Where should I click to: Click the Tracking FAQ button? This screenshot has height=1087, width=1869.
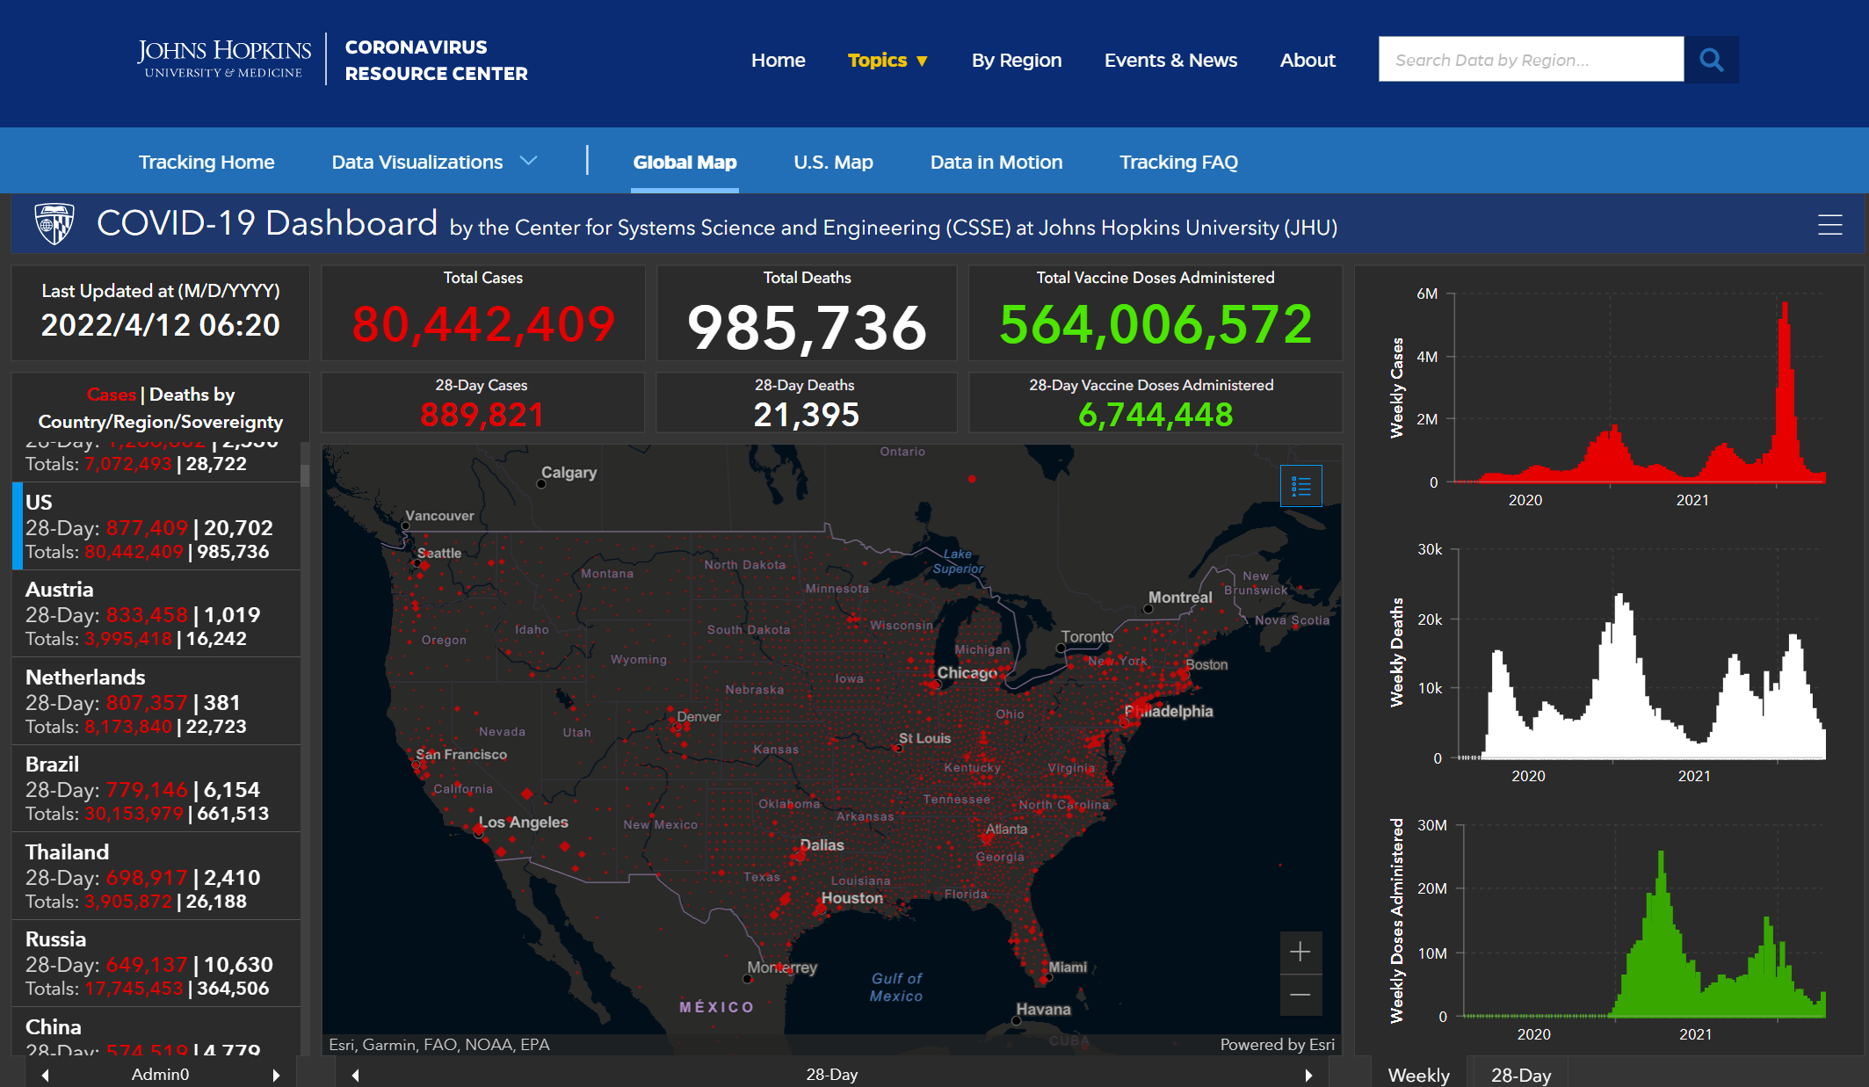coord(1177,162)
